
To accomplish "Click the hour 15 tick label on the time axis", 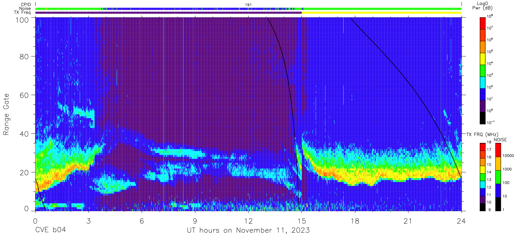I will click(x=302, y=221).
